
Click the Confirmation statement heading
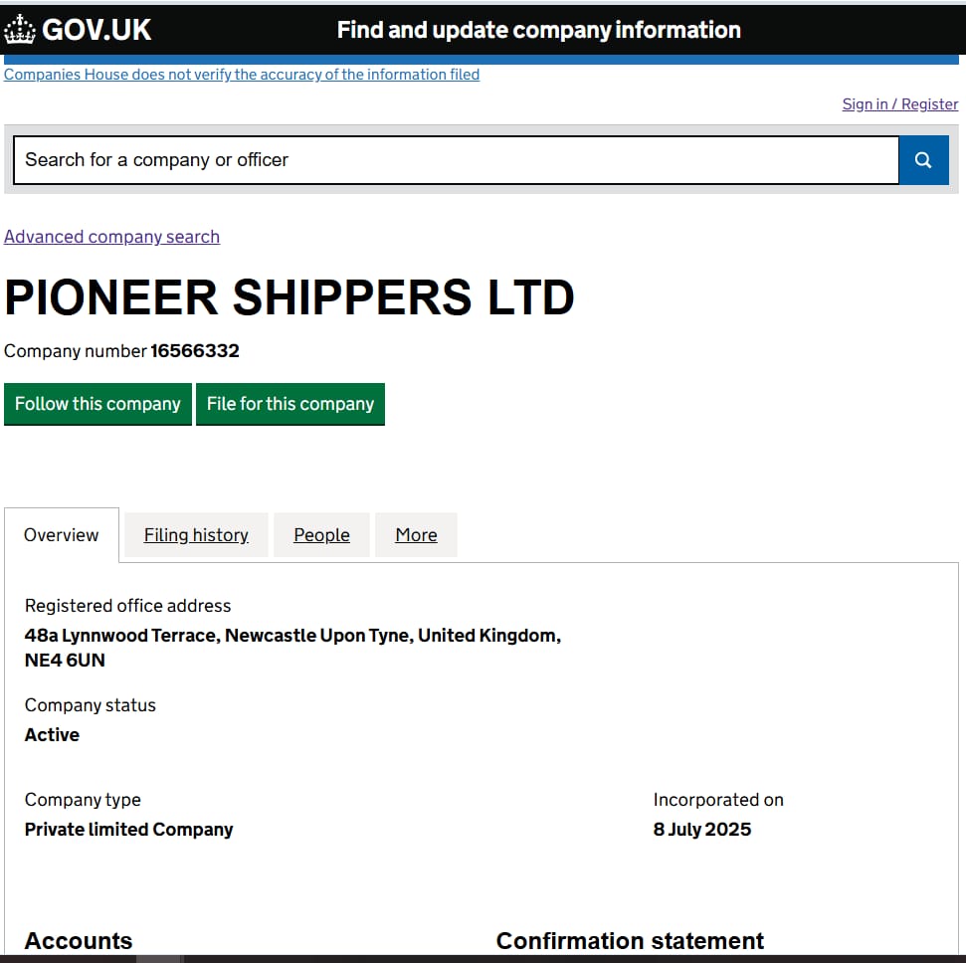(630, 941)
